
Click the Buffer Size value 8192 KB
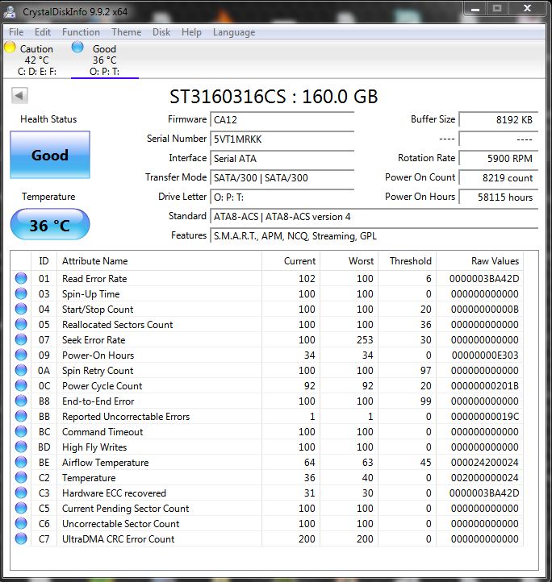tap(499, 119)
